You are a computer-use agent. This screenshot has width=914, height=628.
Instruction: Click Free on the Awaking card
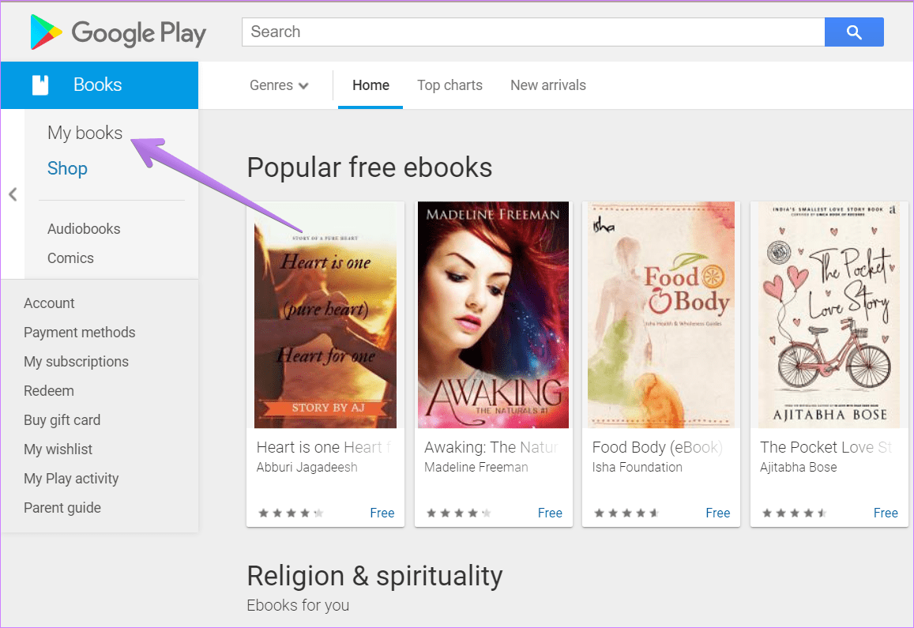coord(550,513)
